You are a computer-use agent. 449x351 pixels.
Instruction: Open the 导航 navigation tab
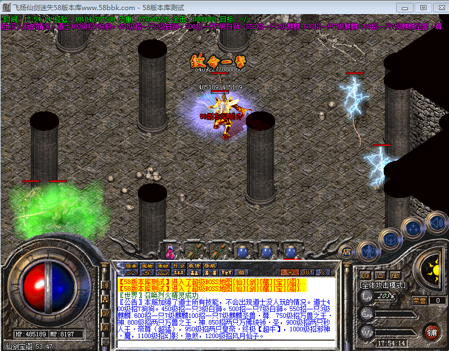pyautogui.click(x=210, y=265)
